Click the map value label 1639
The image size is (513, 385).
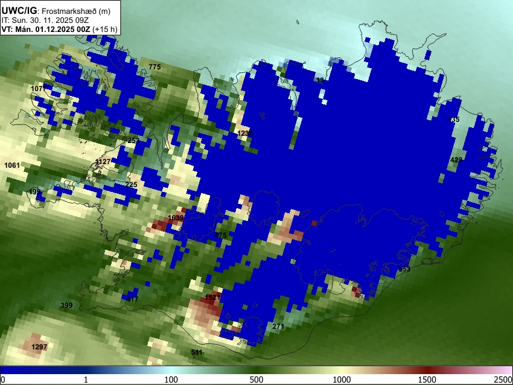176,218
